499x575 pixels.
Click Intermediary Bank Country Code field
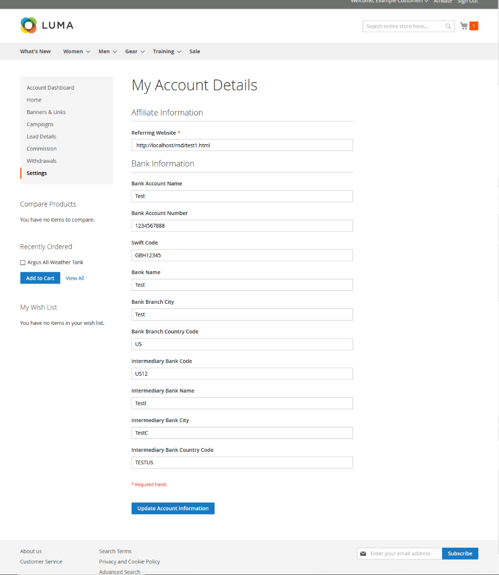tap(242, 463)
